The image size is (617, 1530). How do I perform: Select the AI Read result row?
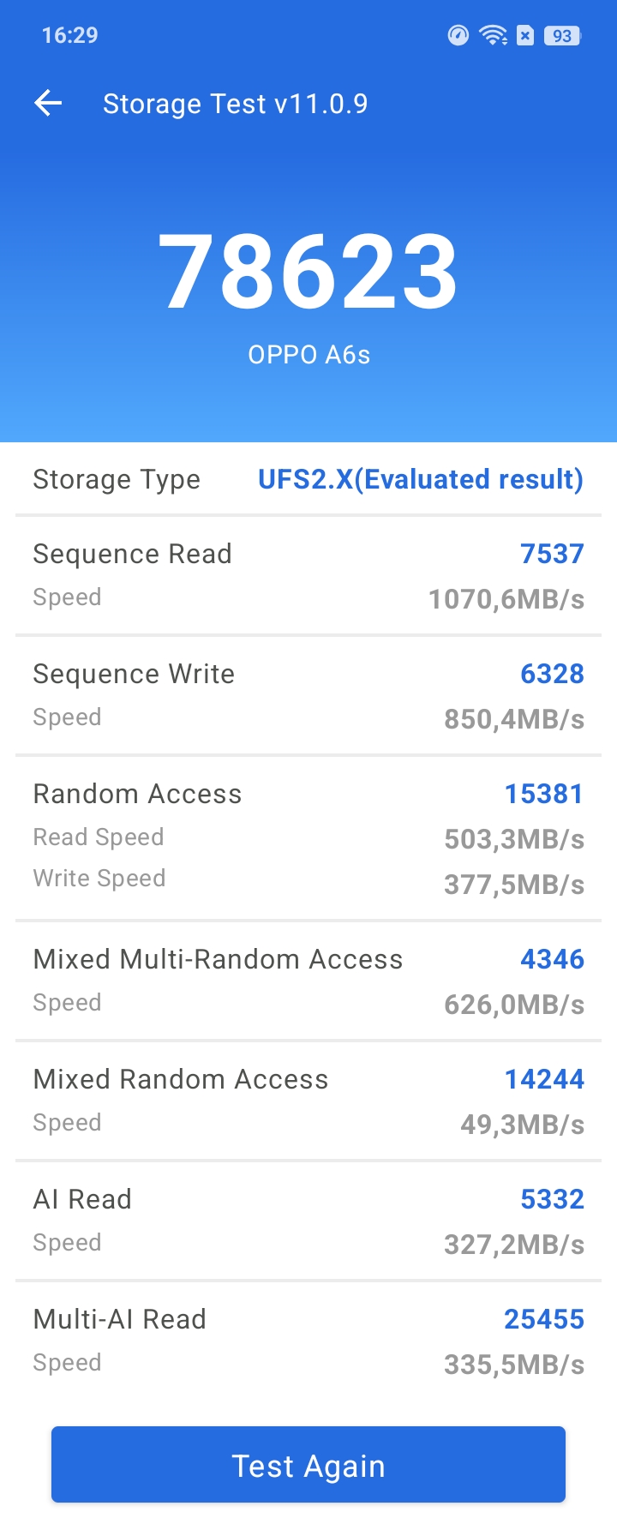pos(308,1221)
